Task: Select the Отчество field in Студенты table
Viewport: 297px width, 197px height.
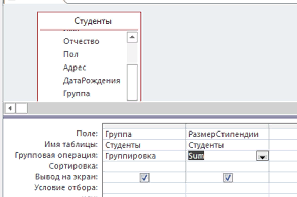Action: 81,41
